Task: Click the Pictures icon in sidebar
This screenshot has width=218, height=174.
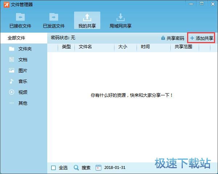Action: (12, 71)
